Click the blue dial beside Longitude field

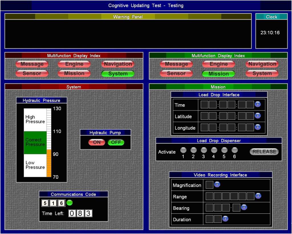click(257, 127)
